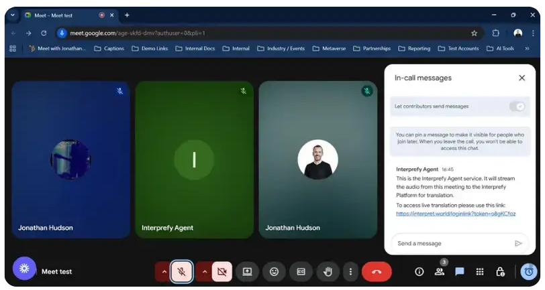545x290 pixels.
Task: Toggle 'Let contributors send messages' switch
Action: point(517,106)
